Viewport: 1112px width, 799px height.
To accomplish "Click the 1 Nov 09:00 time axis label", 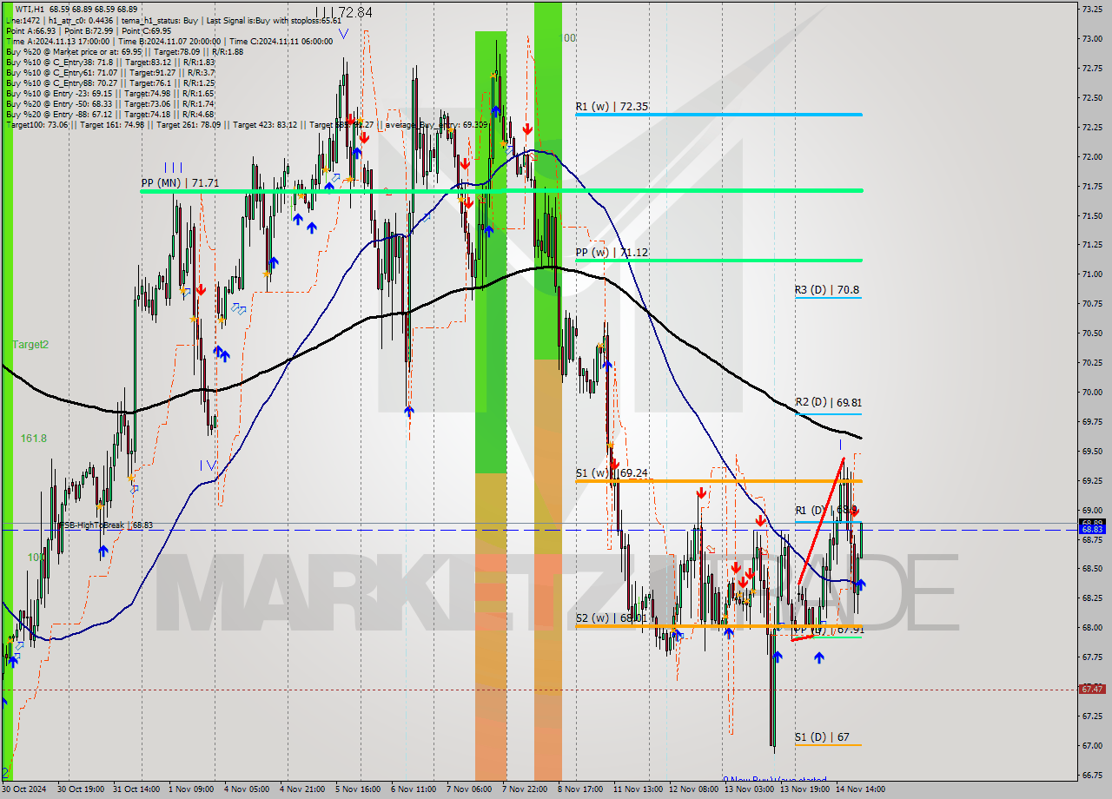I will [189, 789].
